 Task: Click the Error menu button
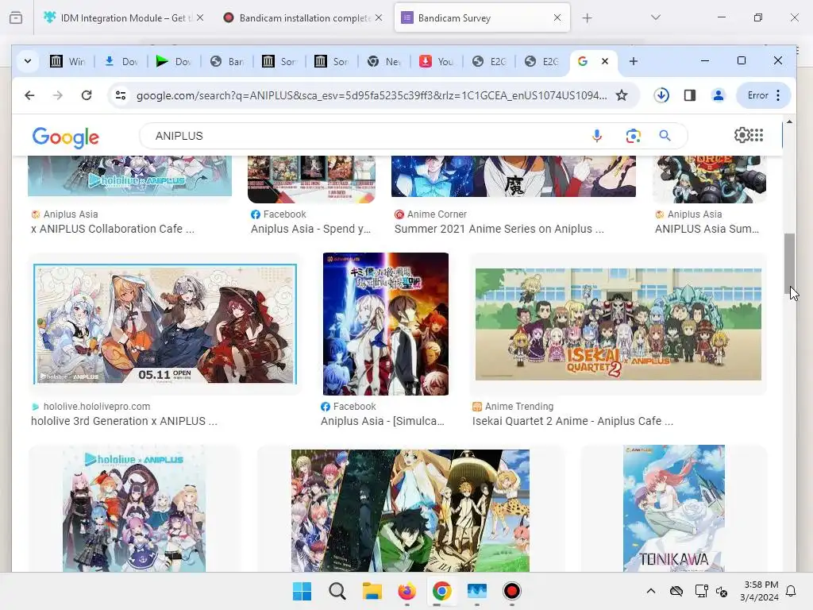point(763,95)
